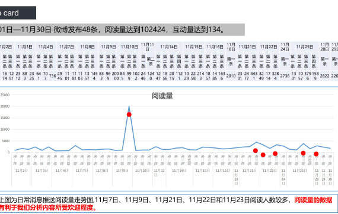Screen dimensions: 338x214
Task: Click the 11月25日 table header cell
Action: coord(304,47)
